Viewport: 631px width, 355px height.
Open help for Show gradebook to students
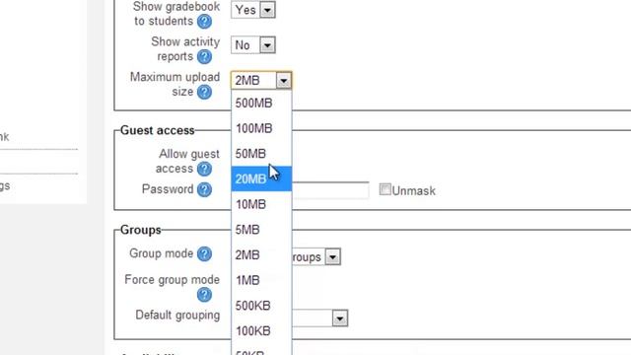click(204, 22)
